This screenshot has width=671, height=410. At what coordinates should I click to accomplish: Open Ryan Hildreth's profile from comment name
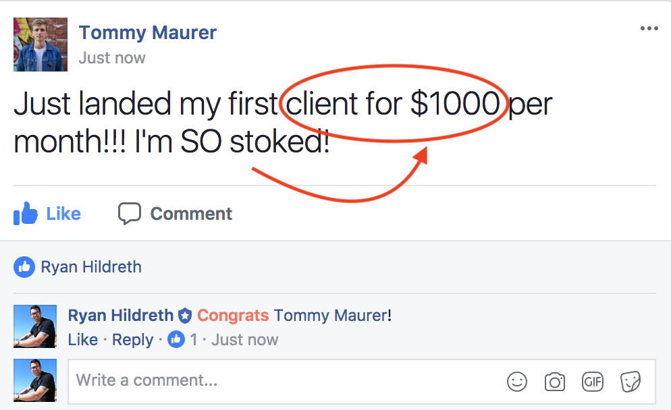click(x=121, y=316)
